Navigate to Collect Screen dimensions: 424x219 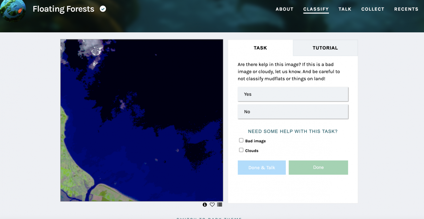(x=373, y=9)
